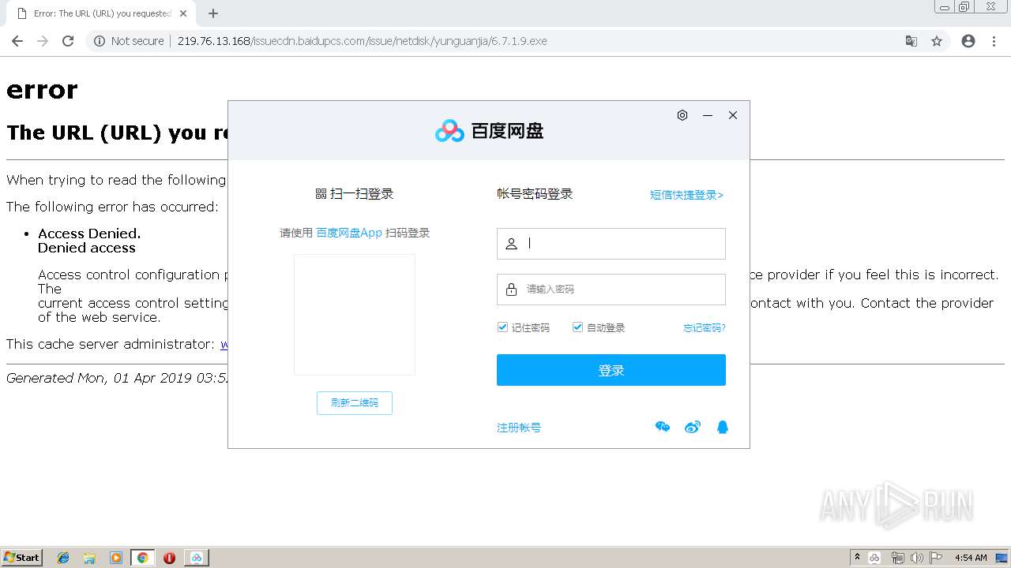Toggle the 记住密码 remember password checkbox
The width and height of the screenshot is (1011, 568).
[x=502, y=327]
